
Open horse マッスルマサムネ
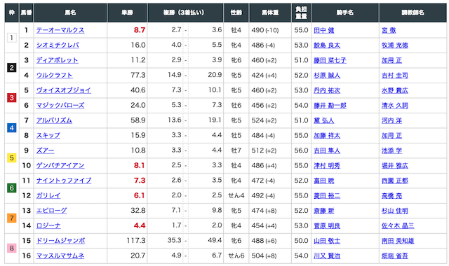[60, 255]
